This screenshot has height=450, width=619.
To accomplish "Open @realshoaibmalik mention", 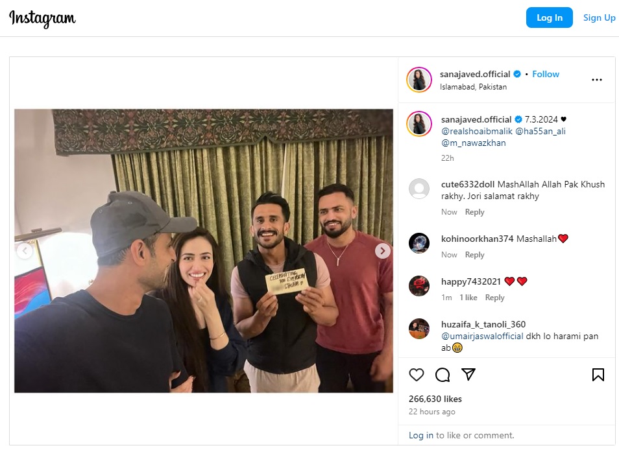I will coord(476,132).
